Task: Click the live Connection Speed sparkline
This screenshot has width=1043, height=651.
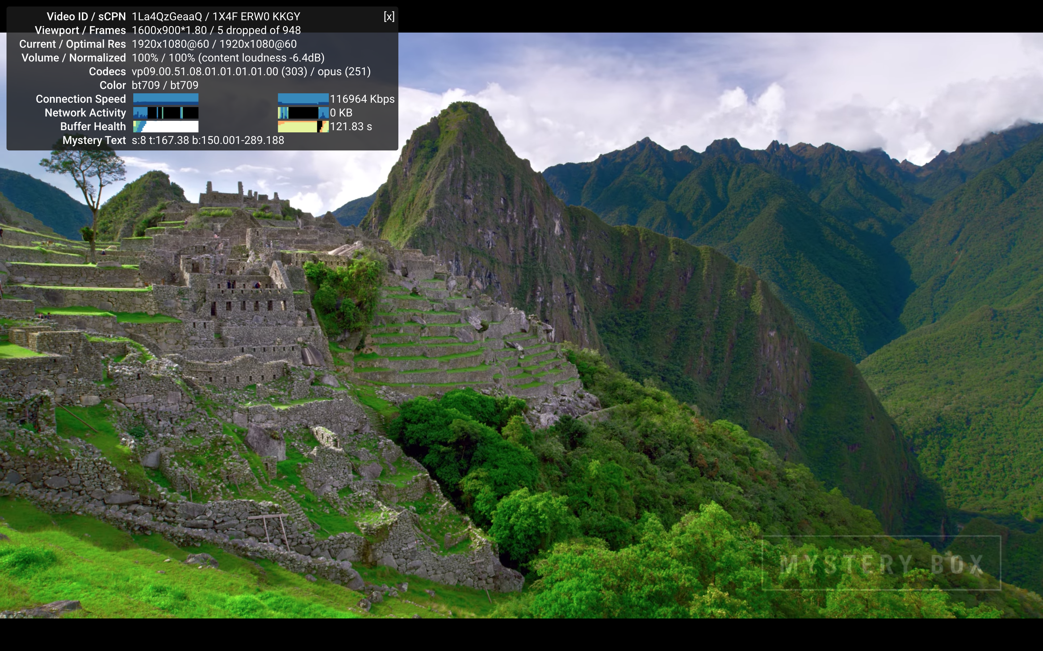Action: click(x=302, y=99)
